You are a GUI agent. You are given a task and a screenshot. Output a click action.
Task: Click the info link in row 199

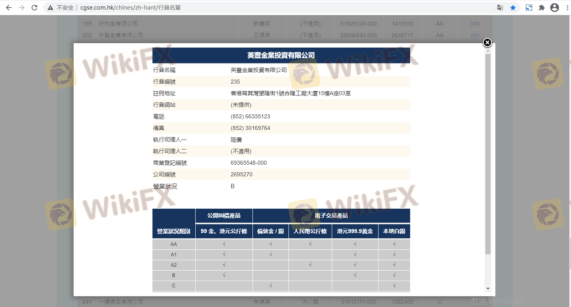click(475, 24)
